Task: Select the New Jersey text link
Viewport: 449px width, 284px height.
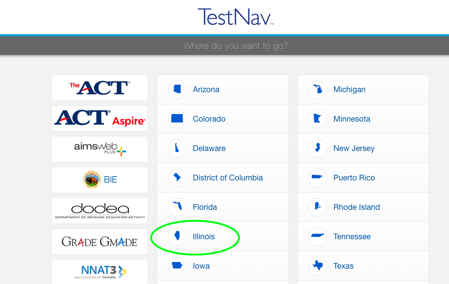Action: click(x=354, y=148)
